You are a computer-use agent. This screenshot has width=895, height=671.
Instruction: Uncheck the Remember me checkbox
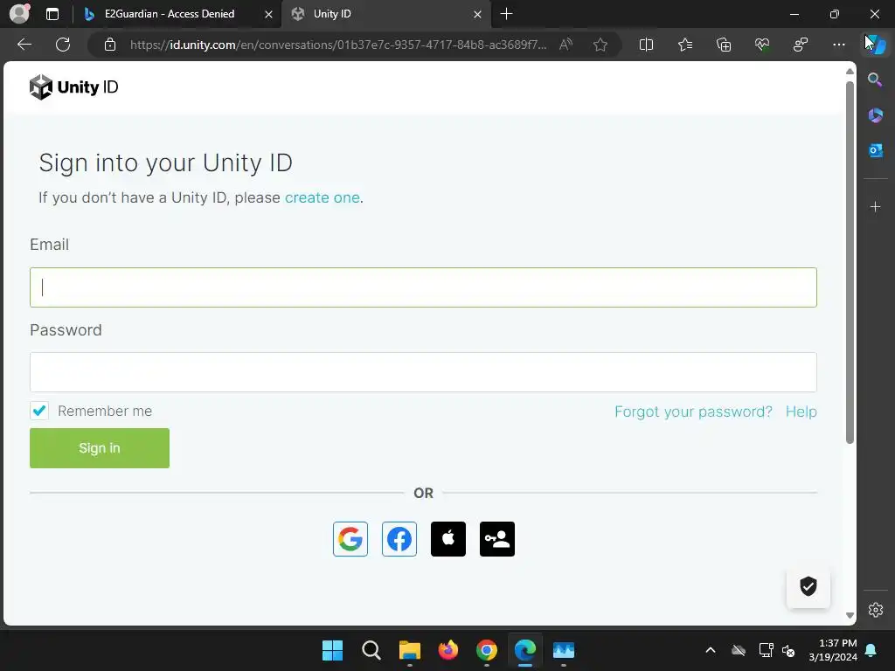(39, 411)
